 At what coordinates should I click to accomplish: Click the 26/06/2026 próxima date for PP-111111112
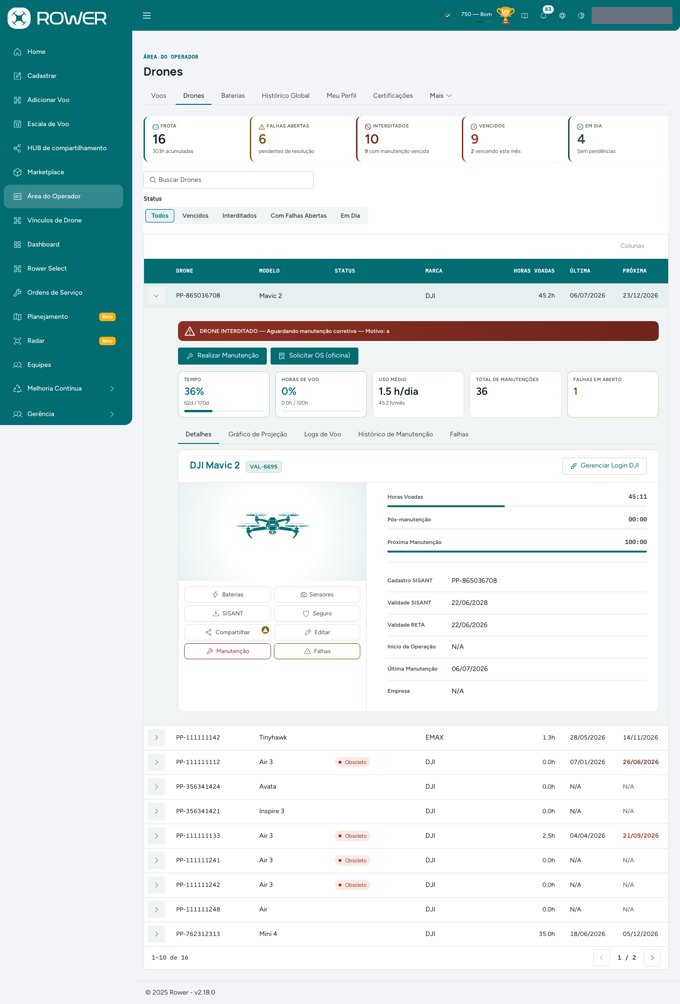[x=641, y=762]
